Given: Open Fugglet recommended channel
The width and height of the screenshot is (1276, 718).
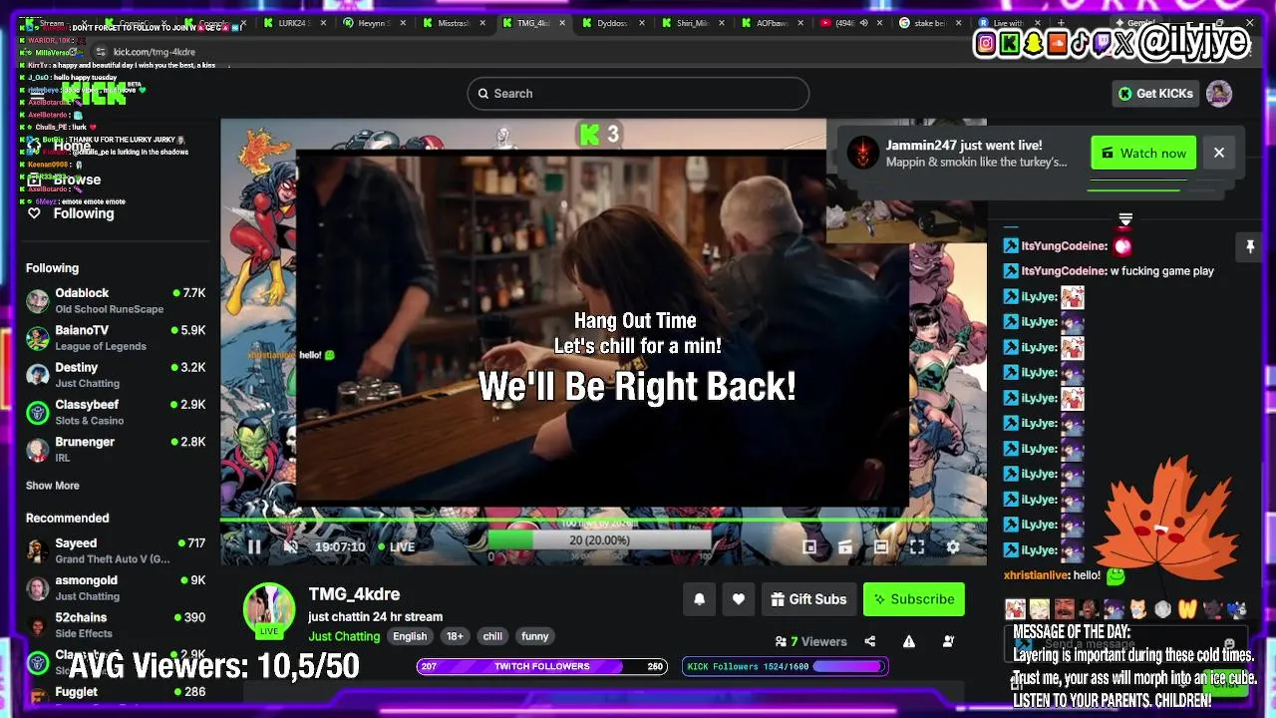Looking at the screenshot, I should 116,692.
